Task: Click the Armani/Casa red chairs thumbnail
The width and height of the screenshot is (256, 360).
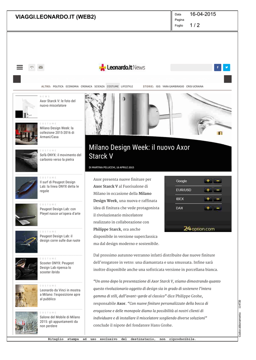Action: point(26,134)
